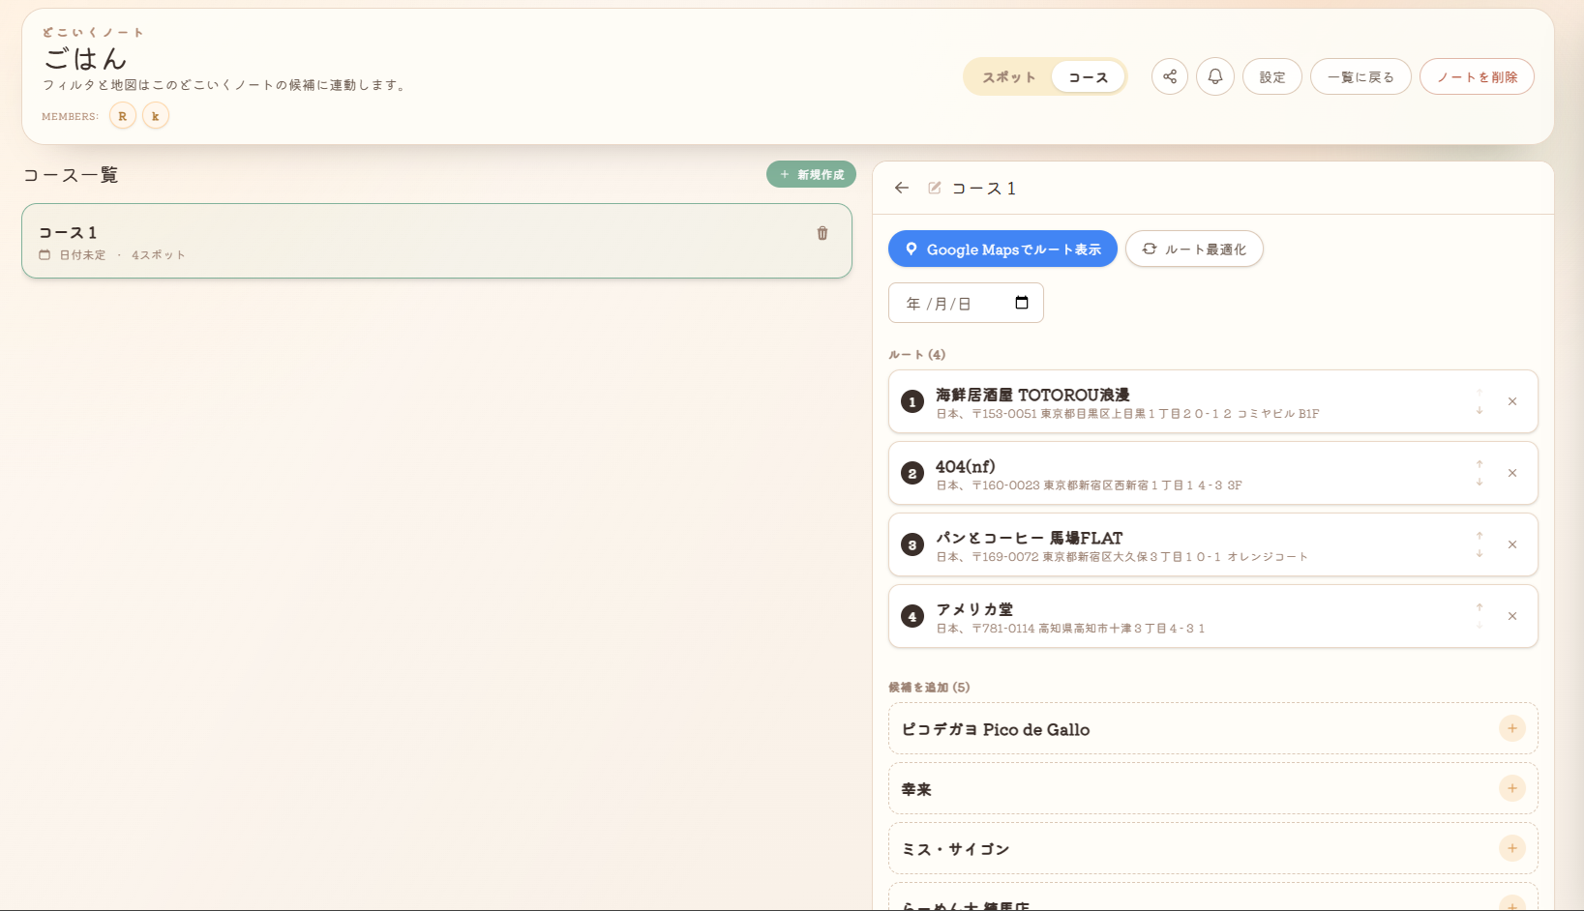Screen dimensions: 1584x911
Task: Open notifications with the bell icon
Action: pos(1214,76)
